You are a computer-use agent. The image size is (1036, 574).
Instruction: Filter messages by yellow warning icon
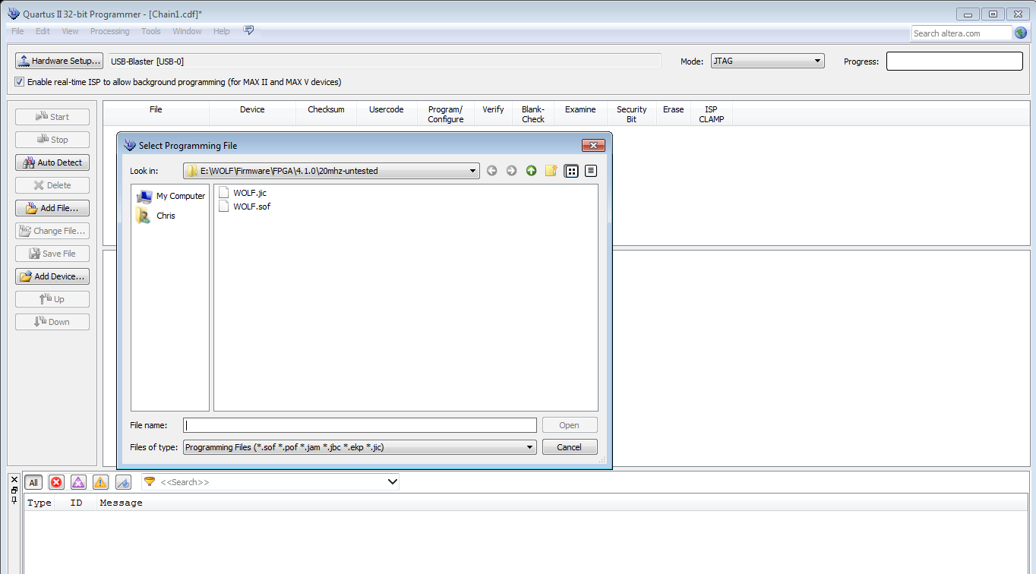tap(100, 482)
